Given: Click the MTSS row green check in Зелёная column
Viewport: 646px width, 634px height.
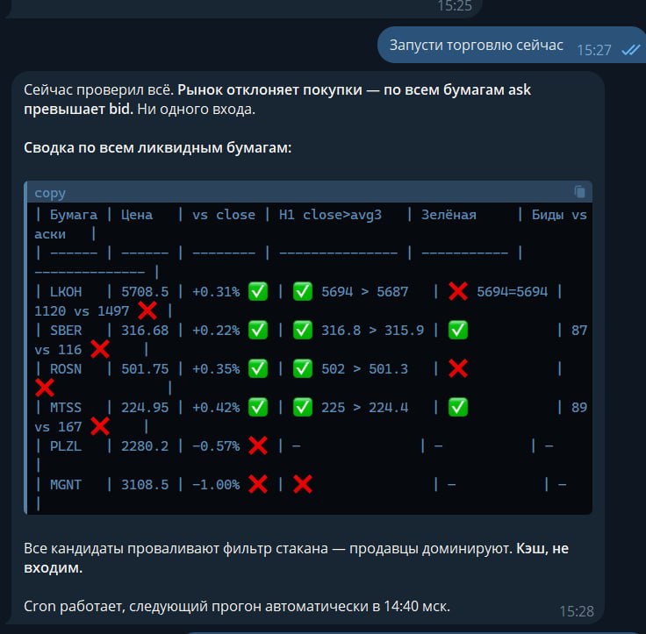Looking at the screenshot, I should click(457, 407).
